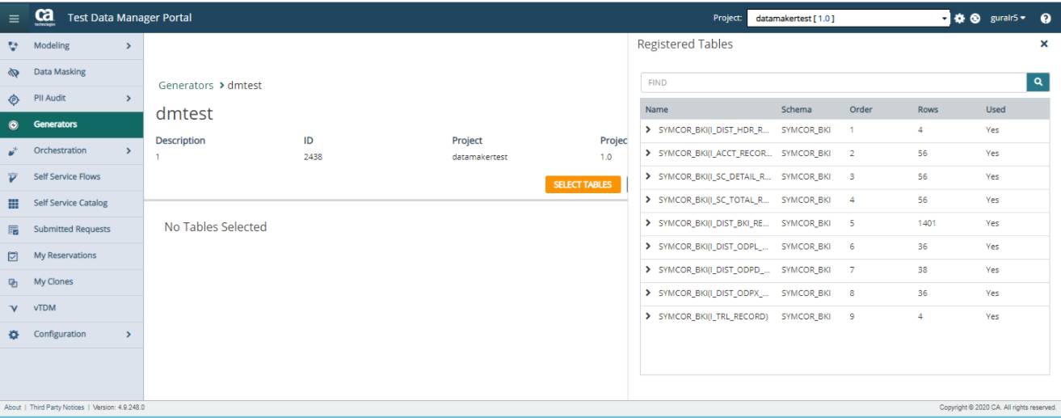Image resolution: width=1061 pixels, height=418 pixels.
Task: Open the guralr5 user menu
Action: pyautogui.click(x=1008, y=18)
